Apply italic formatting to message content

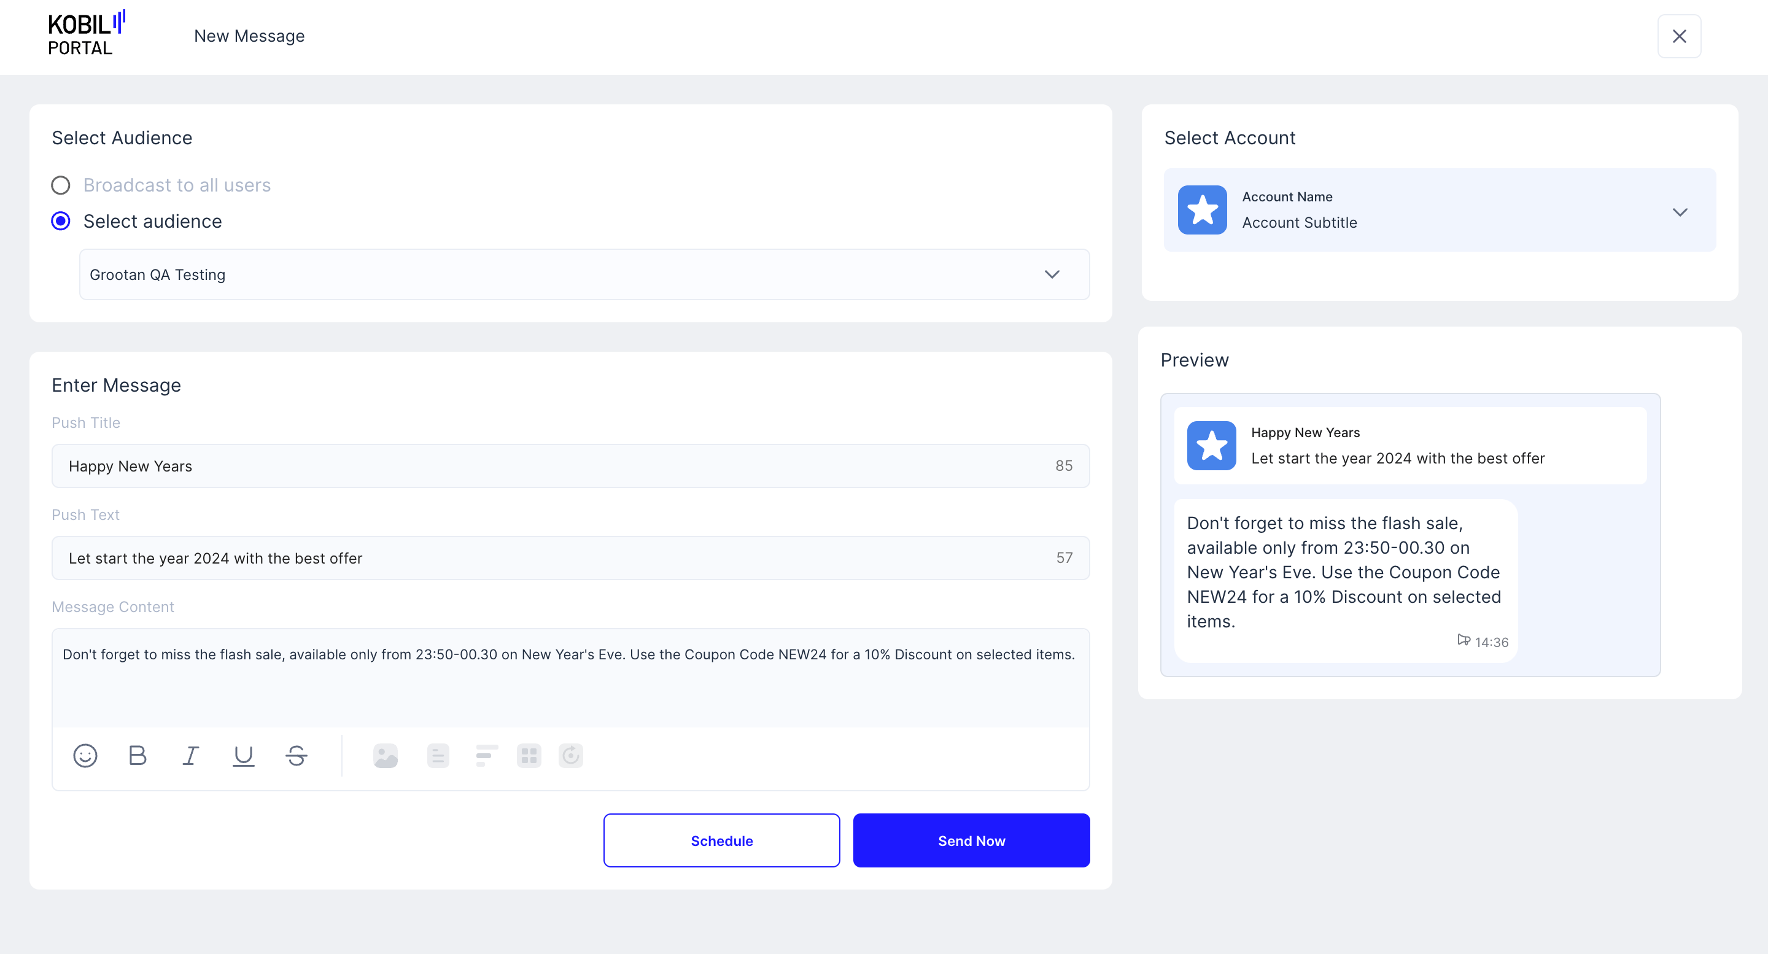point(191,756)
